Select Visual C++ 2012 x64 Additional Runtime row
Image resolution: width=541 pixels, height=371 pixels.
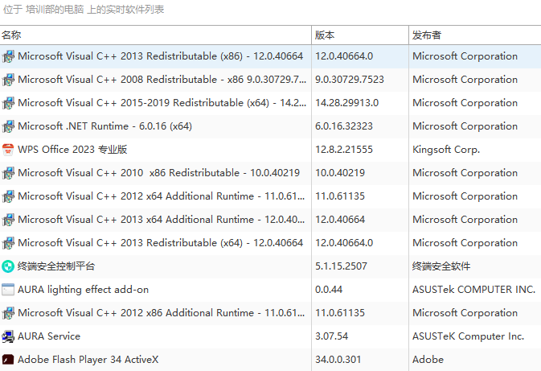[x=161, y=196]
